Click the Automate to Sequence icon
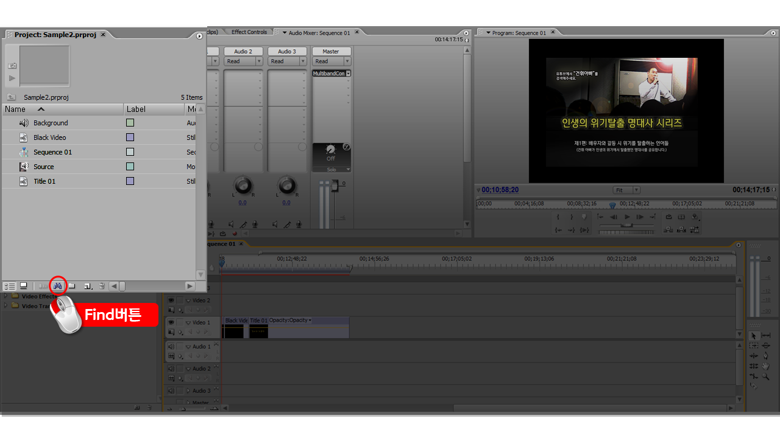The width and height of the screenshot is (780, 438). coord(43,286)
